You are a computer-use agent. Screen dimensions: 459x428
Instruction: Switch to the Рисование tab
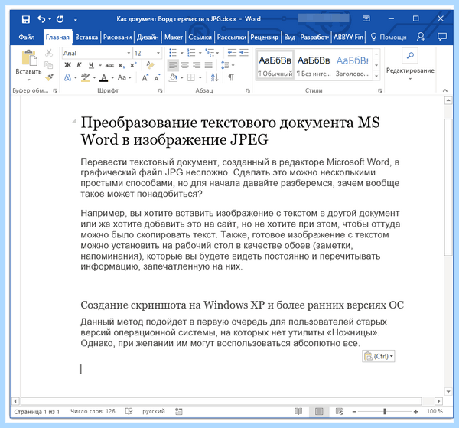[117, 38]
